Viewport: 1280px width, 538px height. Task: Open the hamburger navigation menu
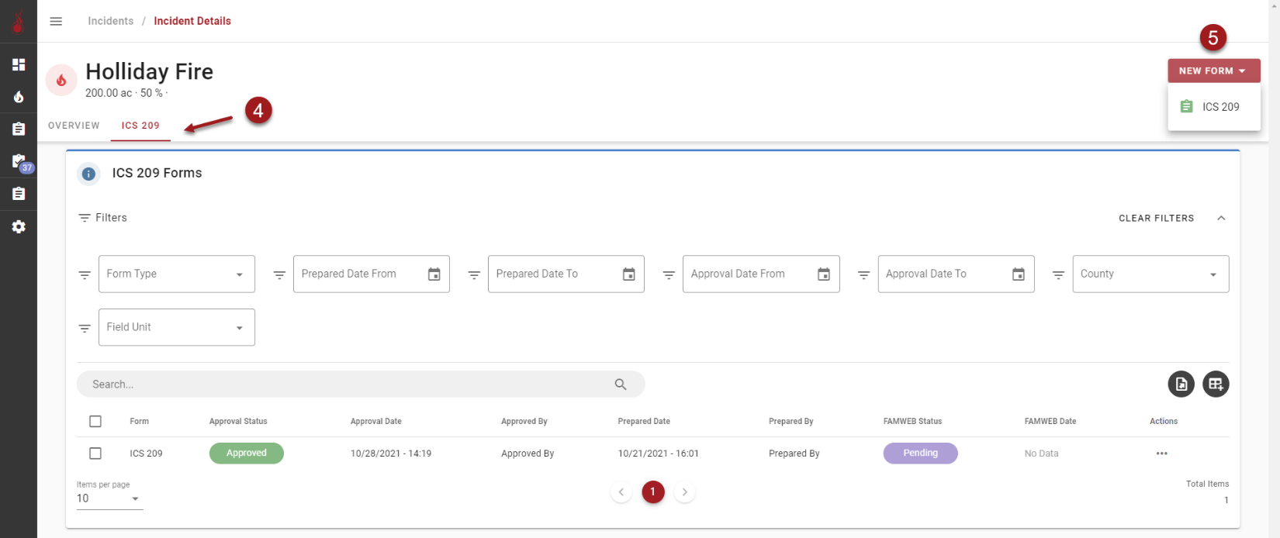(x=56, y=21)
